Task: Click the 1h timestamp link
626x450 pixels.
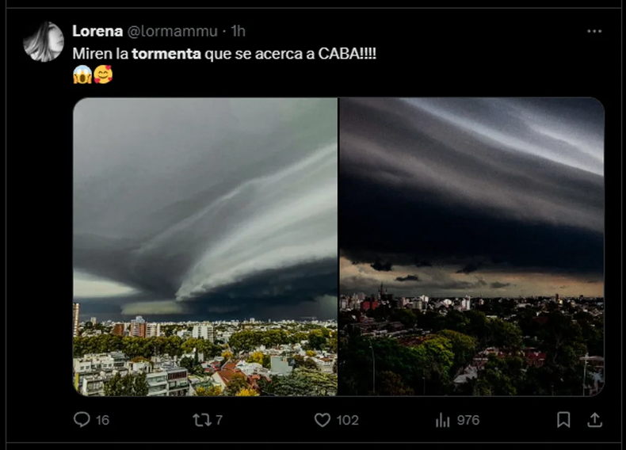Action: coord(238,31)
